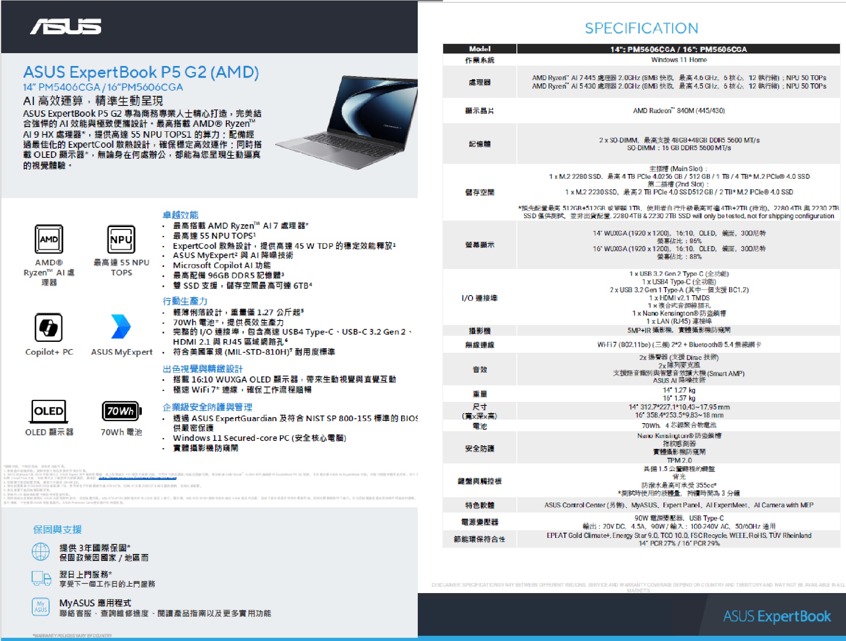This screenshot has width=846, height=641.
Task: Click the '電源變壓器' row label
Action: [480, 522]
